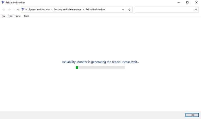Refresh the Reliability Monitor view
This screenshot has height=119, width=201.
point(129,9)
